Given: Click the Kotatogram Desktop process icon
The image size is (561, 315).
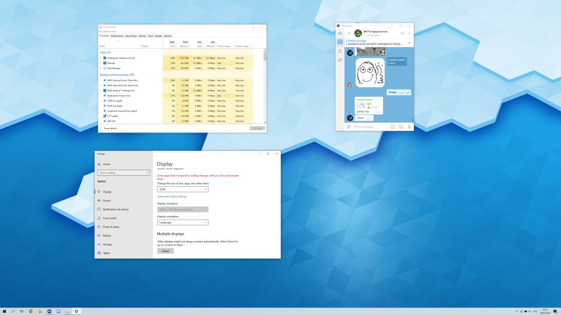Looking at the screenshot, I should point(105,58).
